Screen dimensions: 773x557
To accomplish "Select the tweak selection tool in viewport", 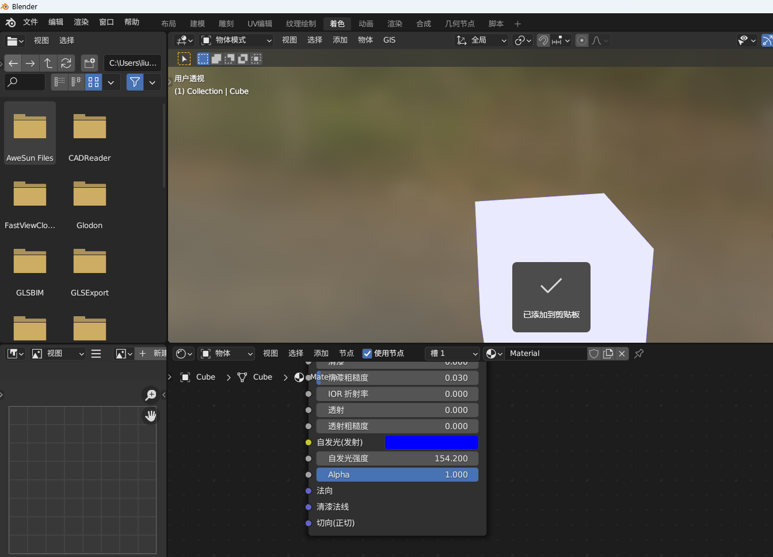I will click(x=184, y=59).
